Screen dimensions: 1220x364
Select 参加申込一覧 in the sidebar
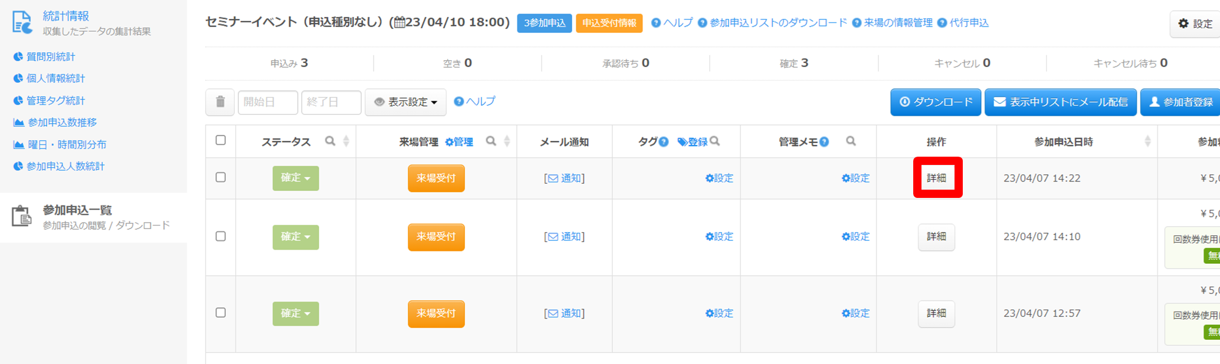77,210
